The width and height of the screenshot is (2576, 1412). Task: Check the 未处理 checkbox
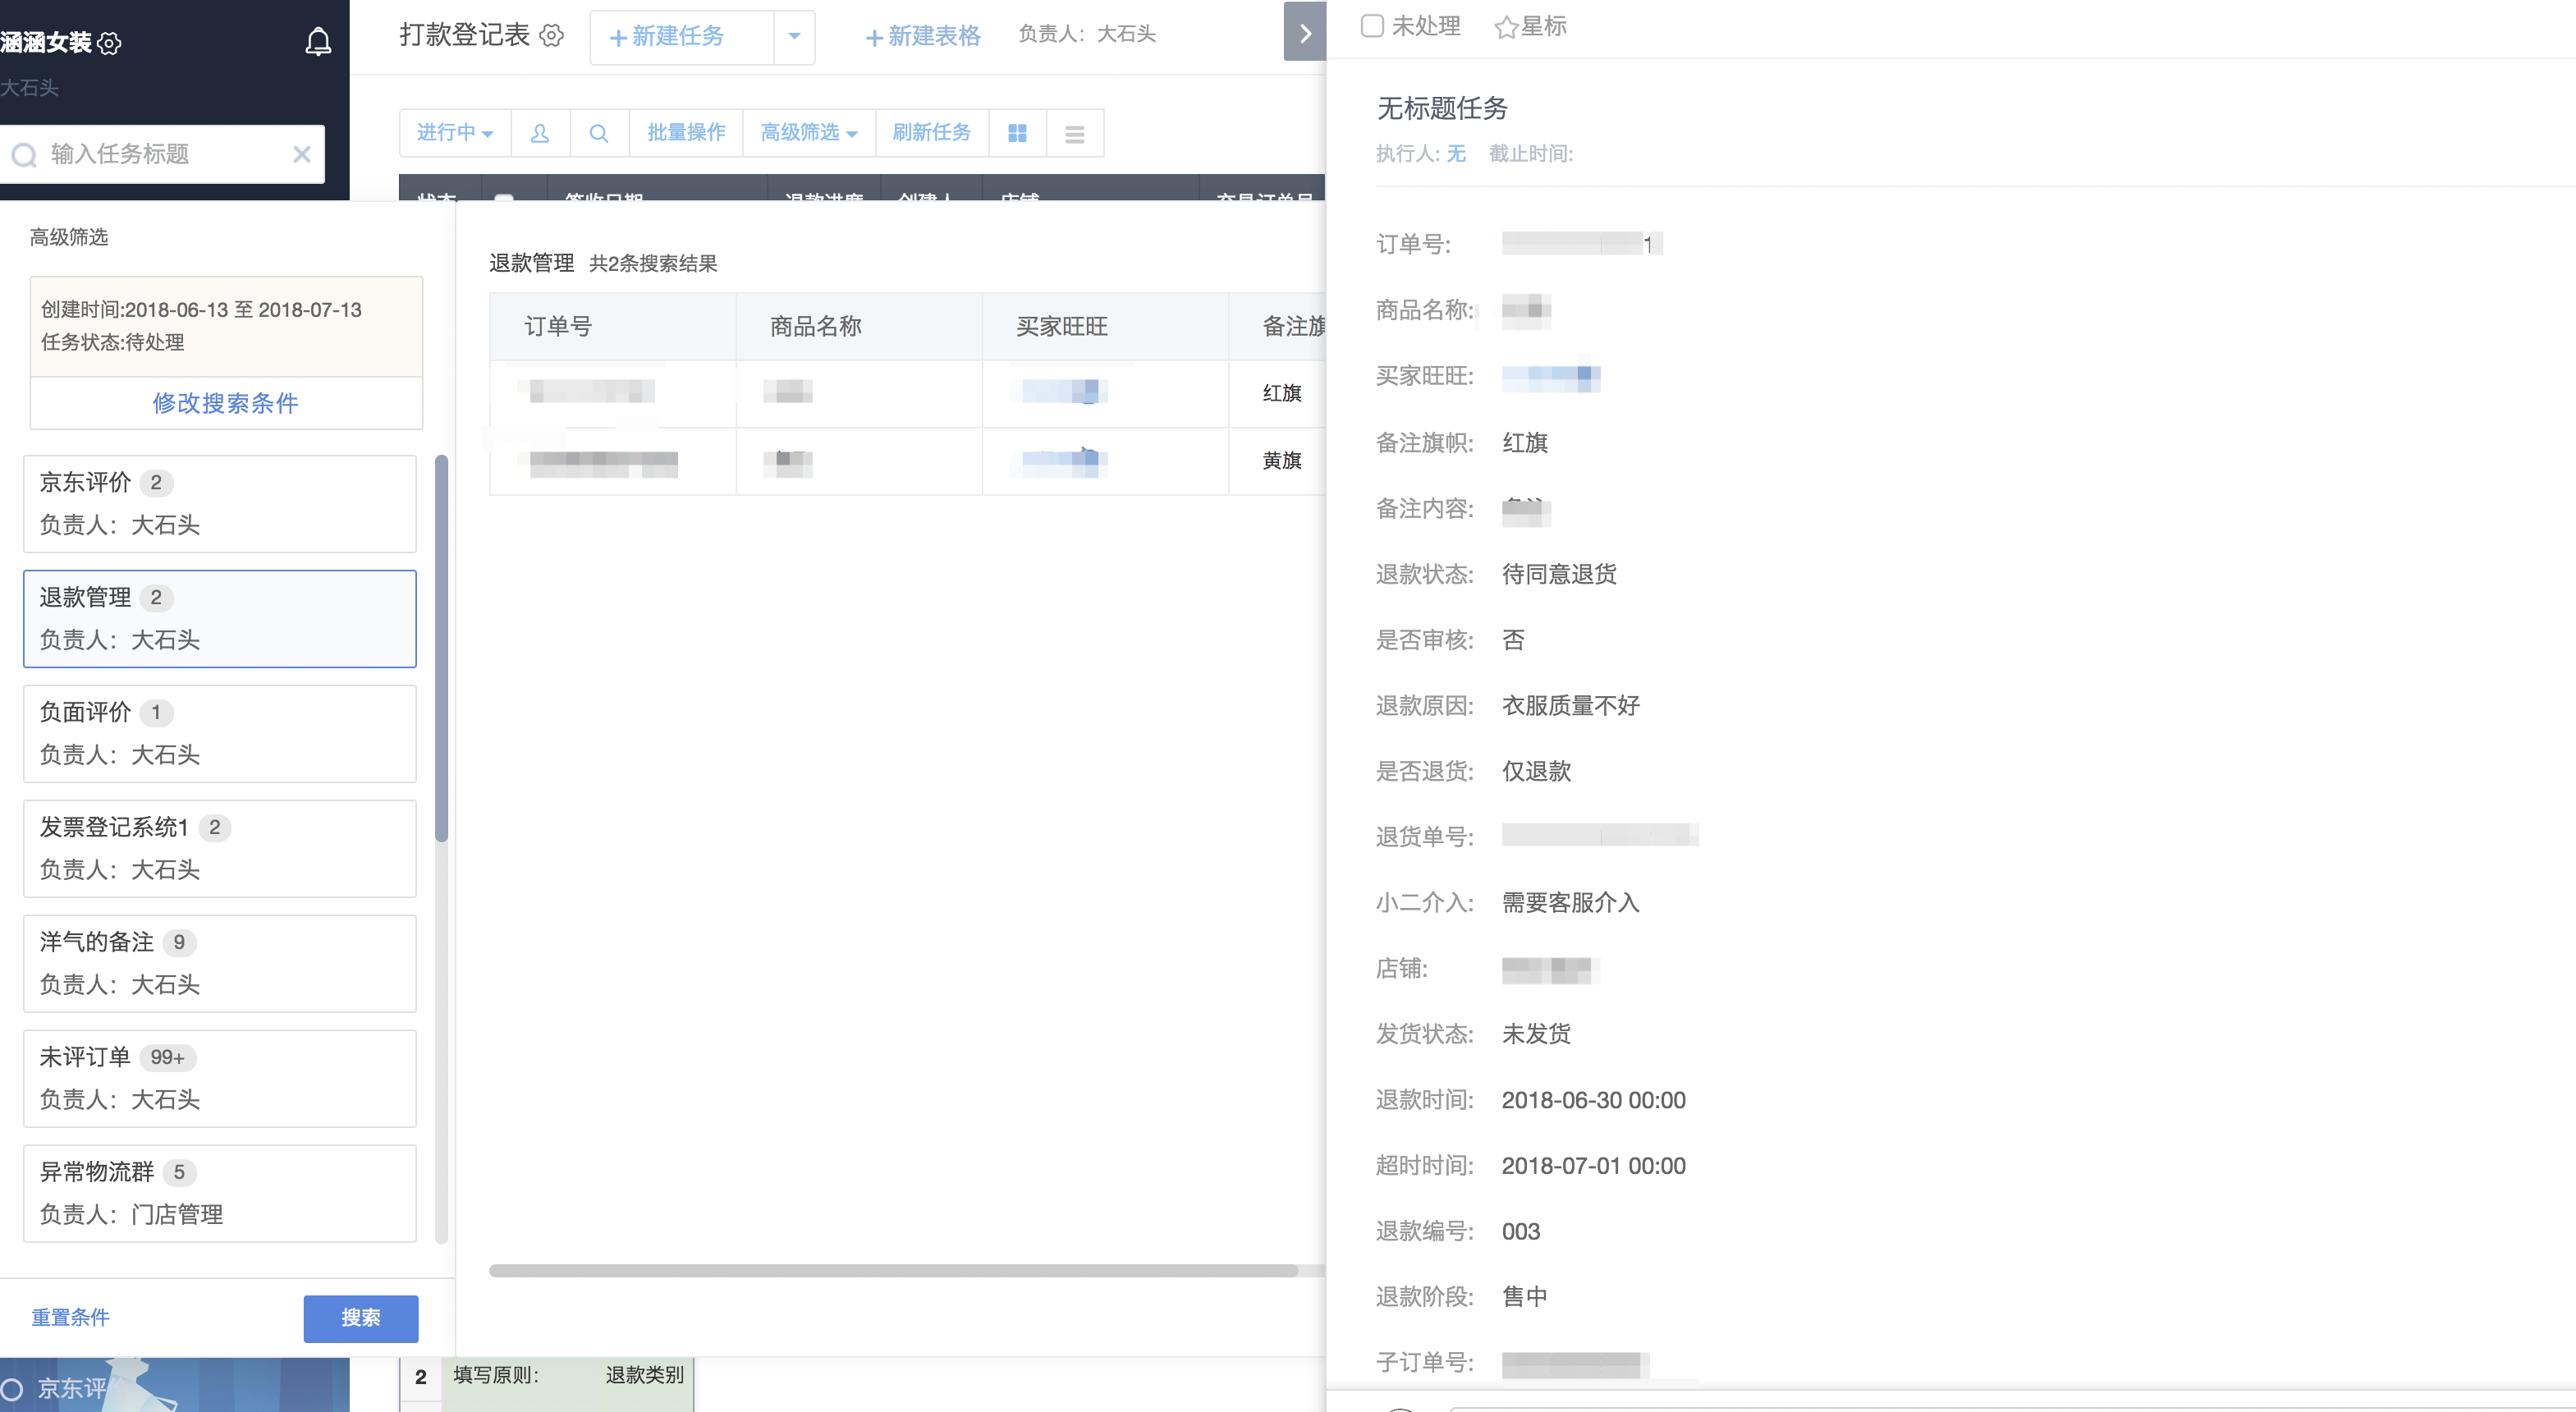point(1373,26)
